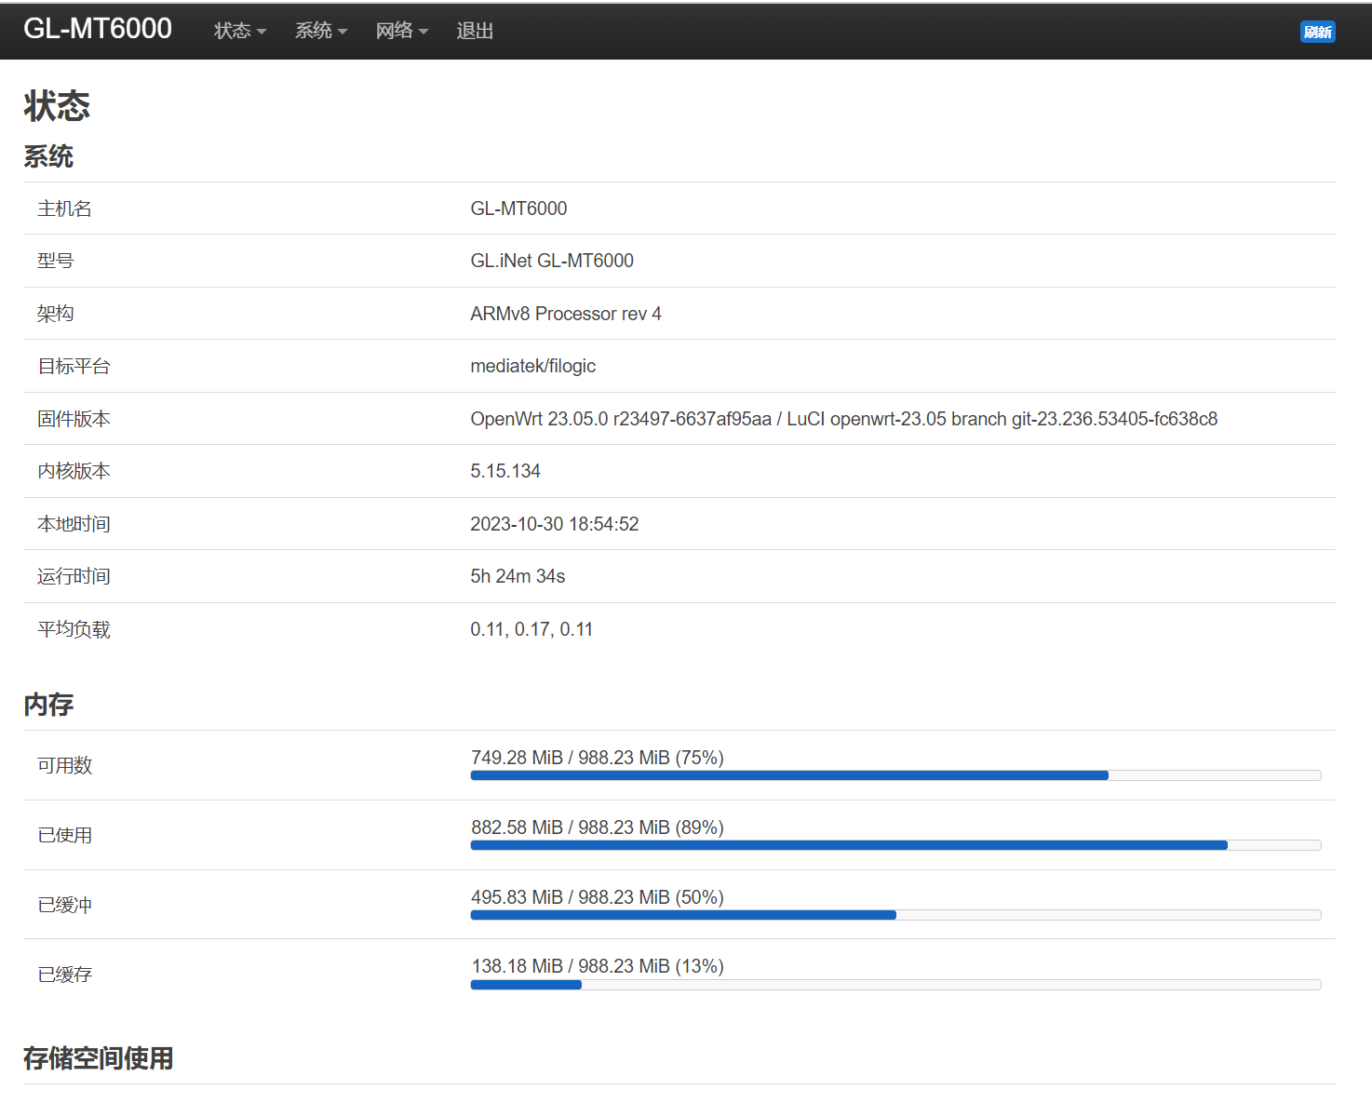
Task: Click the 已缓冲 memory progress bar
Action: click(x=894, y=915)
